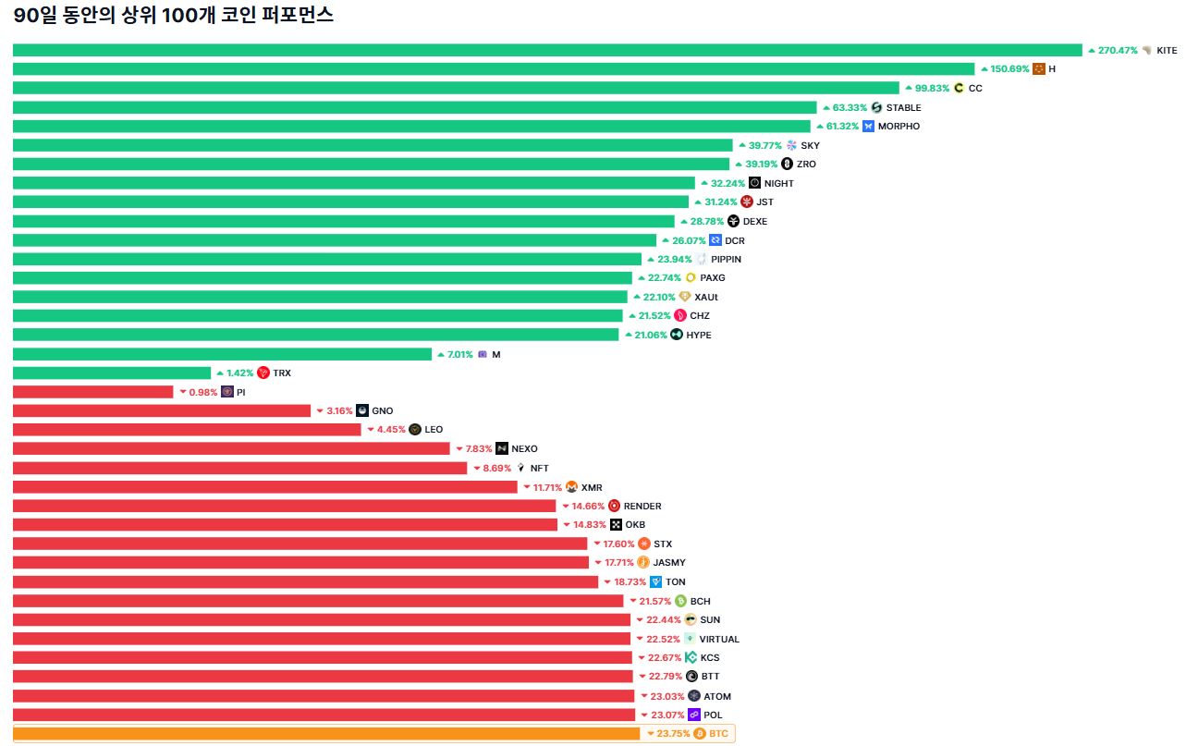Screen dimensions: 1186x746
Task: Click the HYPE coin icon
Action: [x=677, y=336]
